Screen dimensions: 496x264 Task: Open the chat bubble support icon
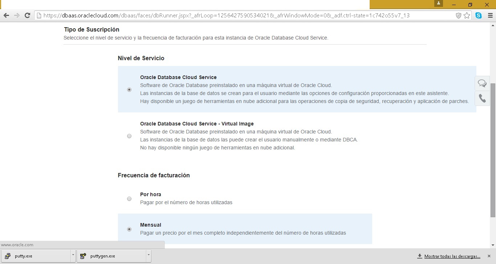tap(482, 83)
